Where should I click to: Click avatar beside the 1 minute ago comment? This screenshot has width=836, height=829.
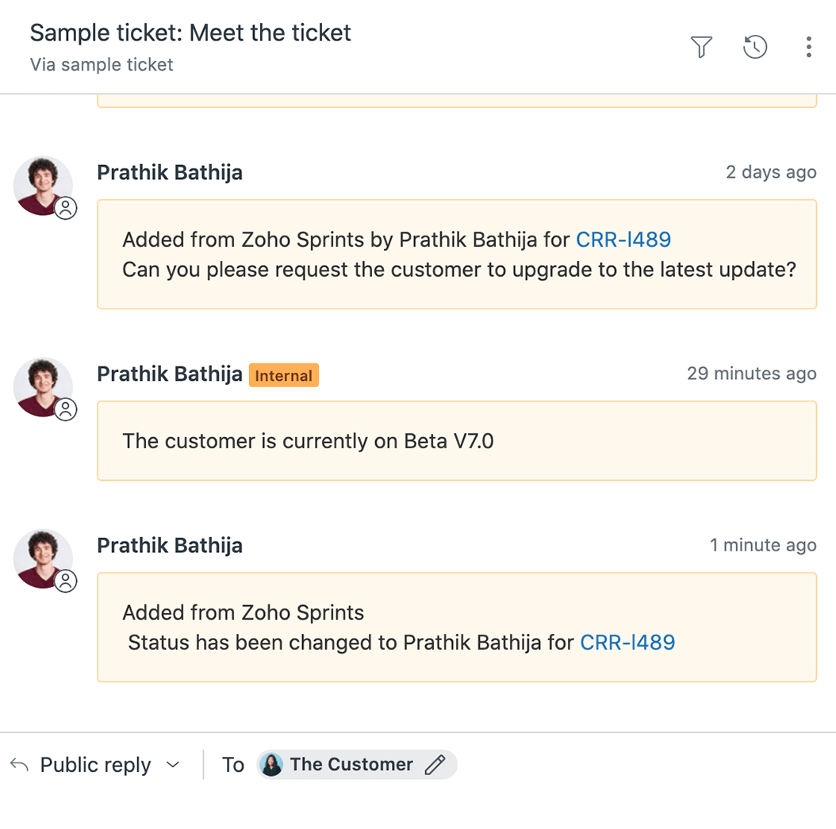point(44,558)
